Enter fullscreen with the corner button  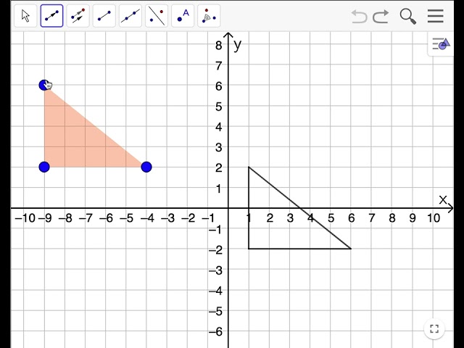434,328
